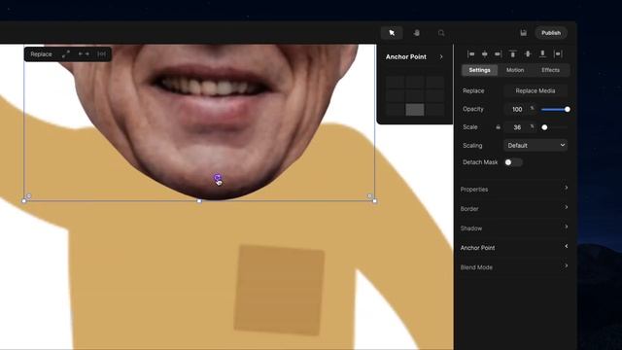
Task: Adjust the Opacity slider
Action: (x=555, y=109)
